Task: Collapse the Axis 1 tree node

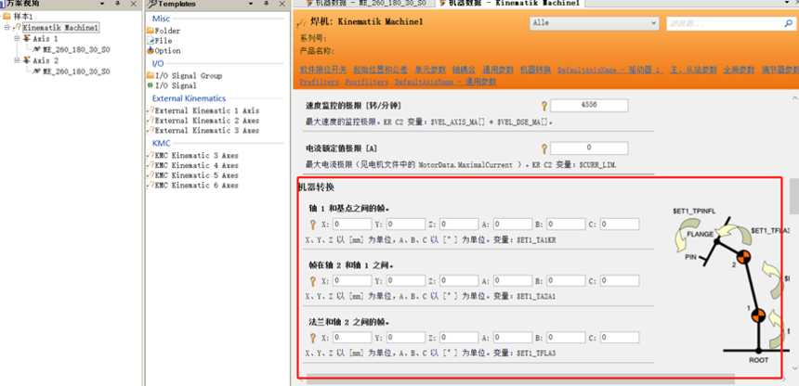Action: coord(17,39)
